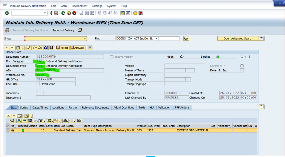The image size is (285, 157).
Task: Click Open Advanced Search button
Action: click(x=238, y=38)
